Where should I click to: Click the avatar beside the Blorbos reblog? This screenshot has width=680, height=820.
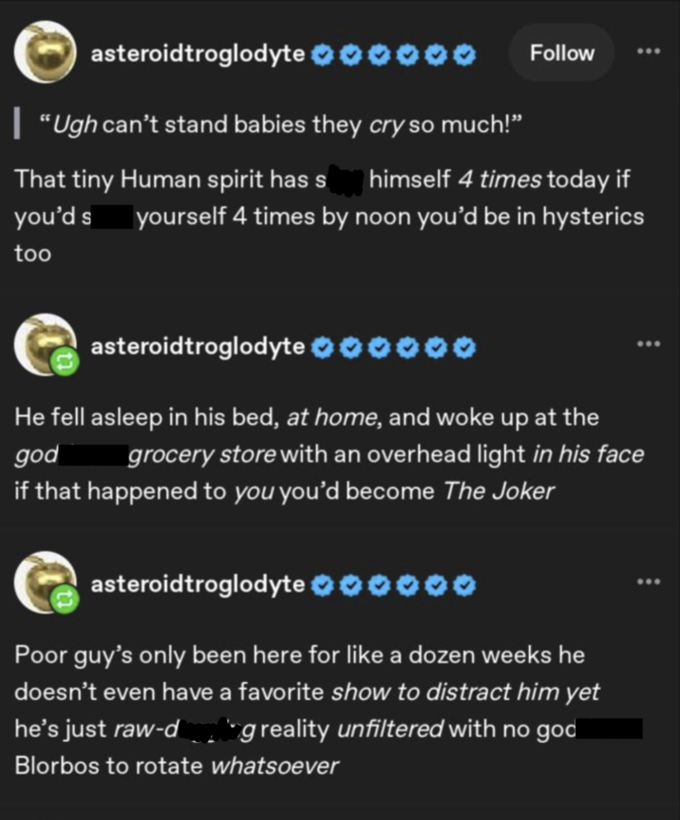coord(43,582)
